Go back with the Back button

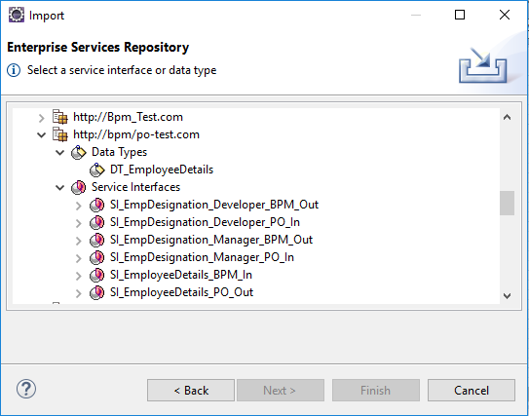pos(191,391)
